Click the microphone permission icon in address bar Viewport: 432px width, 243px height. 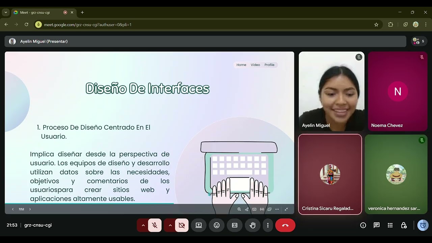[38, 25]
